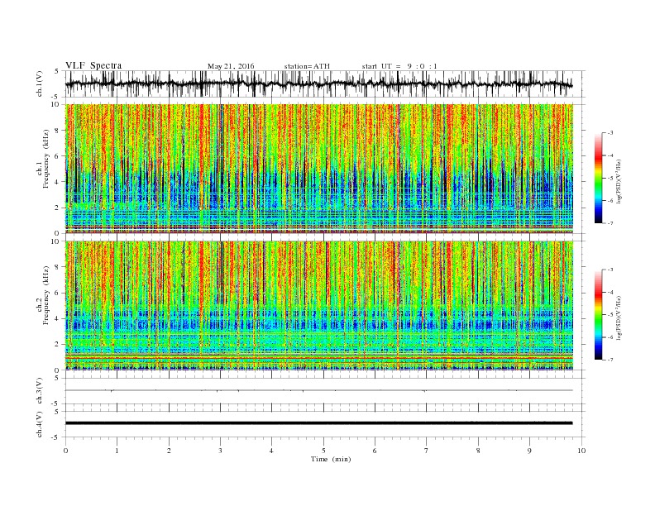This screenshot has width=655, height=506.
Task: Click the "ch.1 Frequency (kHz)" axis label
Action: coord(42,159)
